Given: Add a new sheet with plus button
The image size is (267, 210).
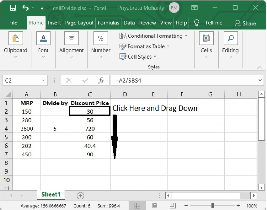Looking at the screenshot, I should click(80, 195).
